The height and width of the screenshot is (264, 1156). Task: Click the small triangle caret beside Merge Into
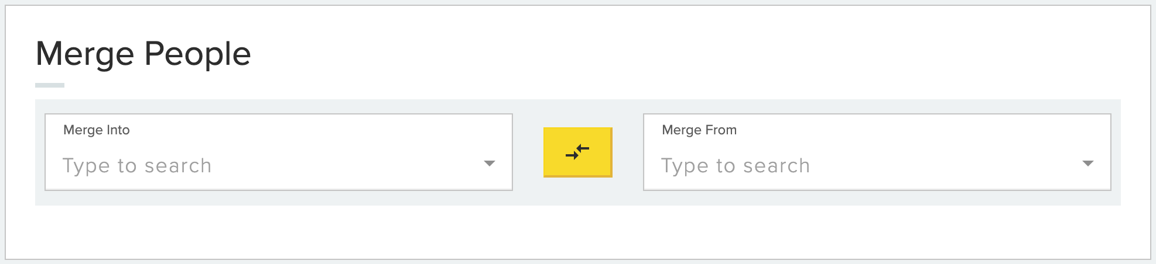pyautogui.click(x=490, y=164)
